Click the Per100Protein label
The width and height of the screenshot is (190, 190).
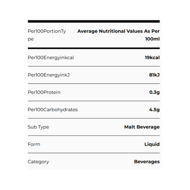[x=44, y=92]
